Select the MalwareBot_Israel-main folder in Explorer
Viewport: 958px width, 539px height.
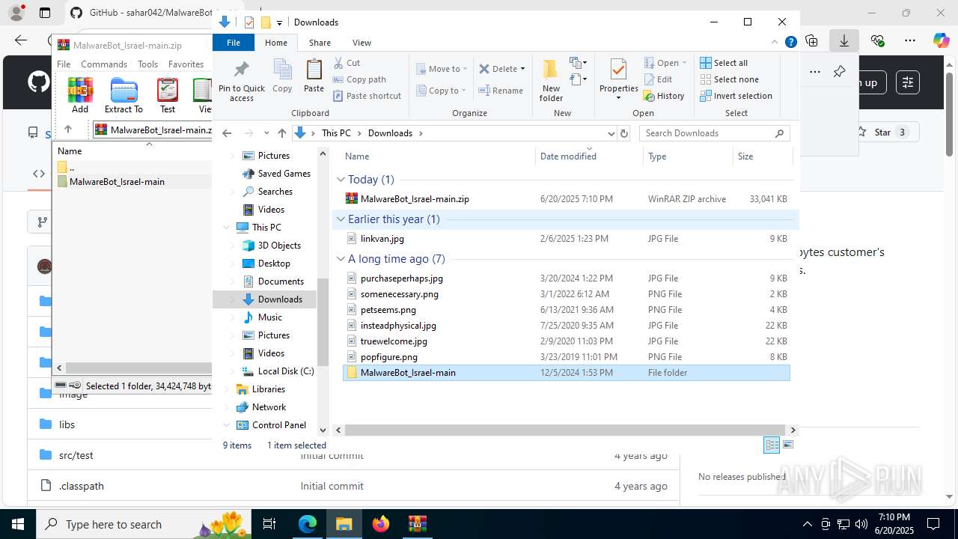(566, 373)
